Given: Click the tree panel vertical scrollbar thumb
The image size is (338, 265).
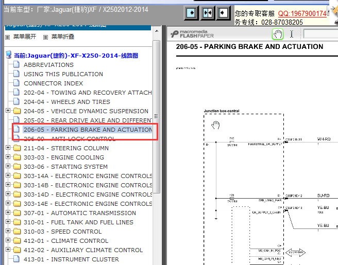Looking at the screenshot, I should [x=157, y=117].
